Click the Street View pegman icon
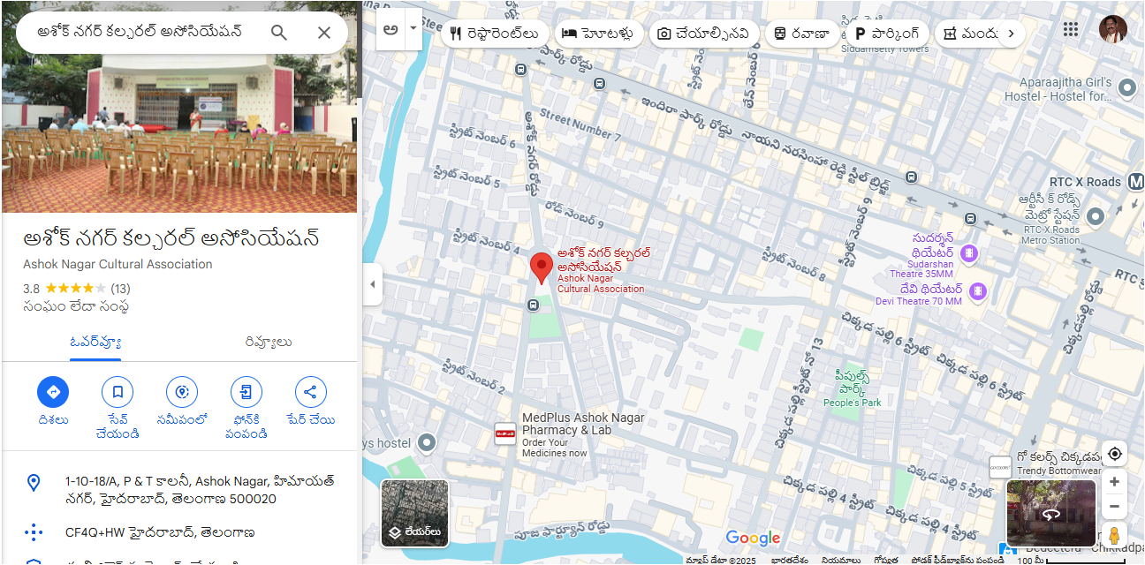 pos(1115,535)
